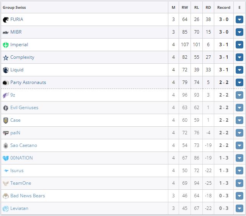The image size is (246, 216).
Task: Click the Group Swiss table header
Action: click(x=15, y=7)
